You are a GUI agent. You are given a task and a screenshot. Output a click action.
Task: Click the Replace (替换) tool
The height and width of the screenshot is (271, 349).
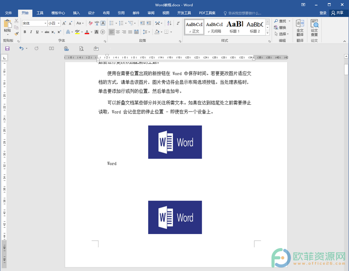pyautogui.click(x=280, y=28)
